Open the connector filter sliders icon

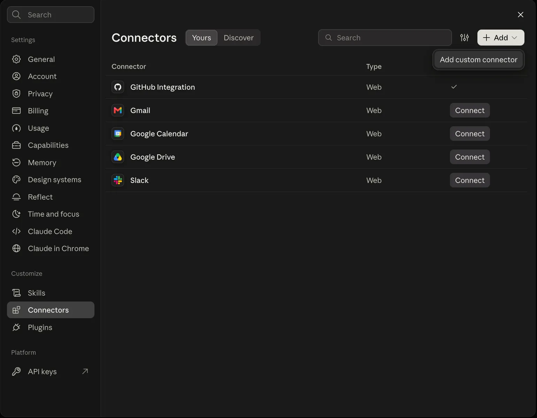(x=465, y=38)
